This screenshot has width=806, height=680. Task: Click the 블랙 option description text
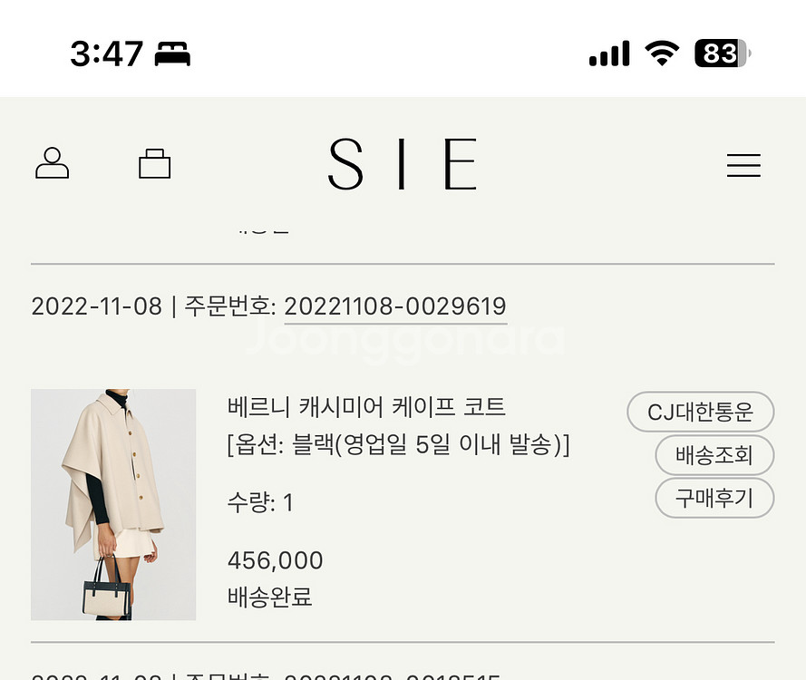398,446
